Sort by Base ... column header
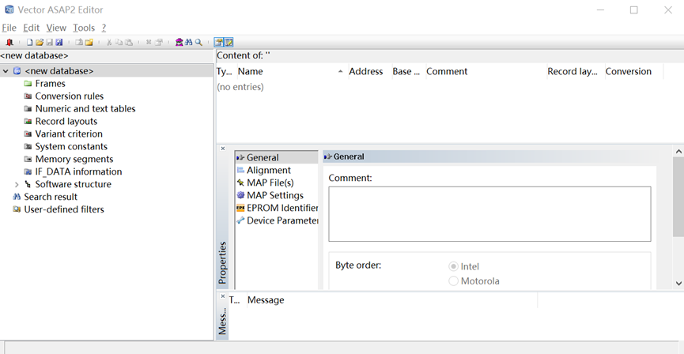Image resolution: width=684 pixels, height=354 pixels. [x=408, y=71]
